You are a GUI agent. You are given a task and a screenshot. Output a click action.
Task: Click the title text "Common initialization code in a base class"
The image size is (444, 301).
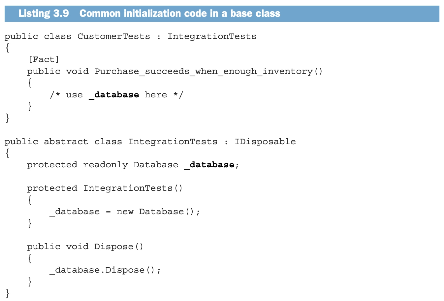180,14
